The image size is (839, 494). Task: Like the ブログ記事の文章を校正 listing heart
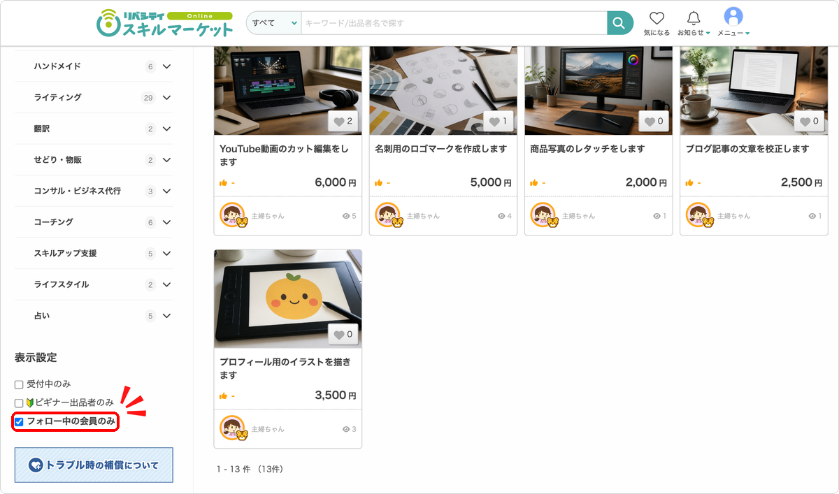[809, 122]
